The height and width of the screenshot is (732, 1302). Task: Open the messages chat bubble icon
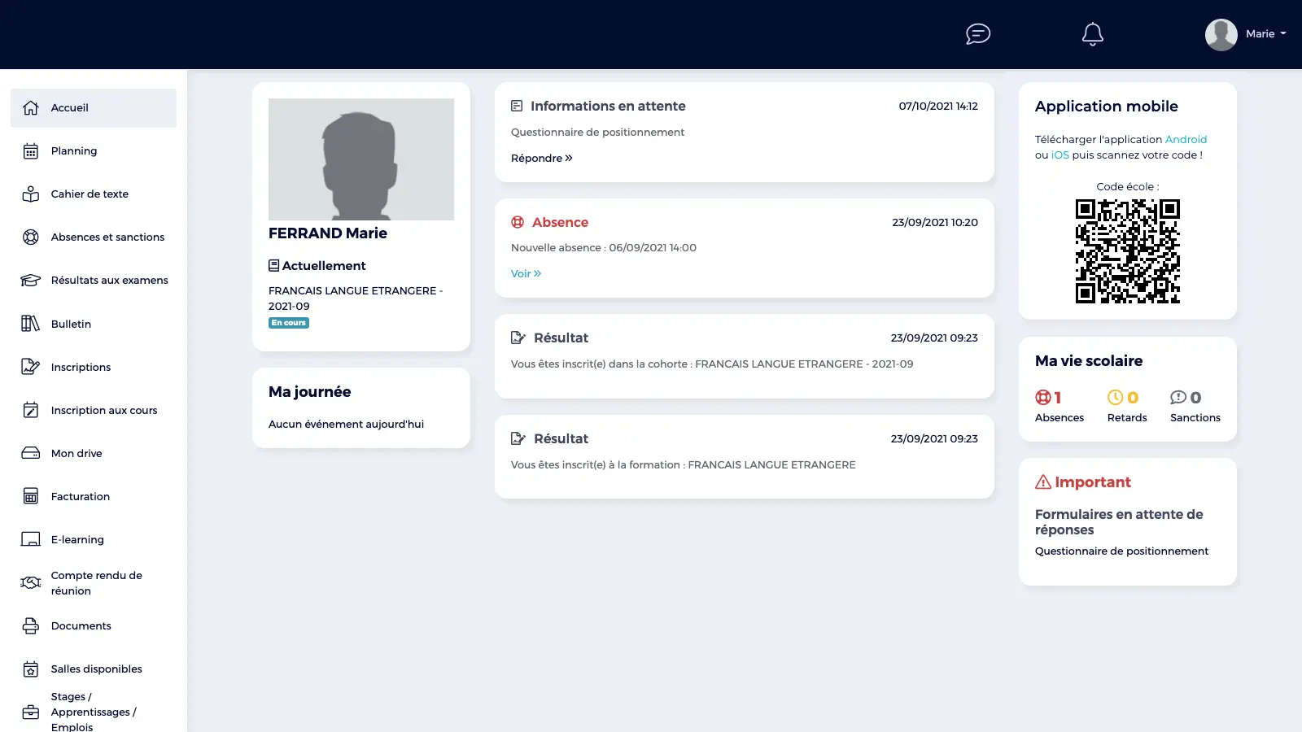tap(977, 34)
